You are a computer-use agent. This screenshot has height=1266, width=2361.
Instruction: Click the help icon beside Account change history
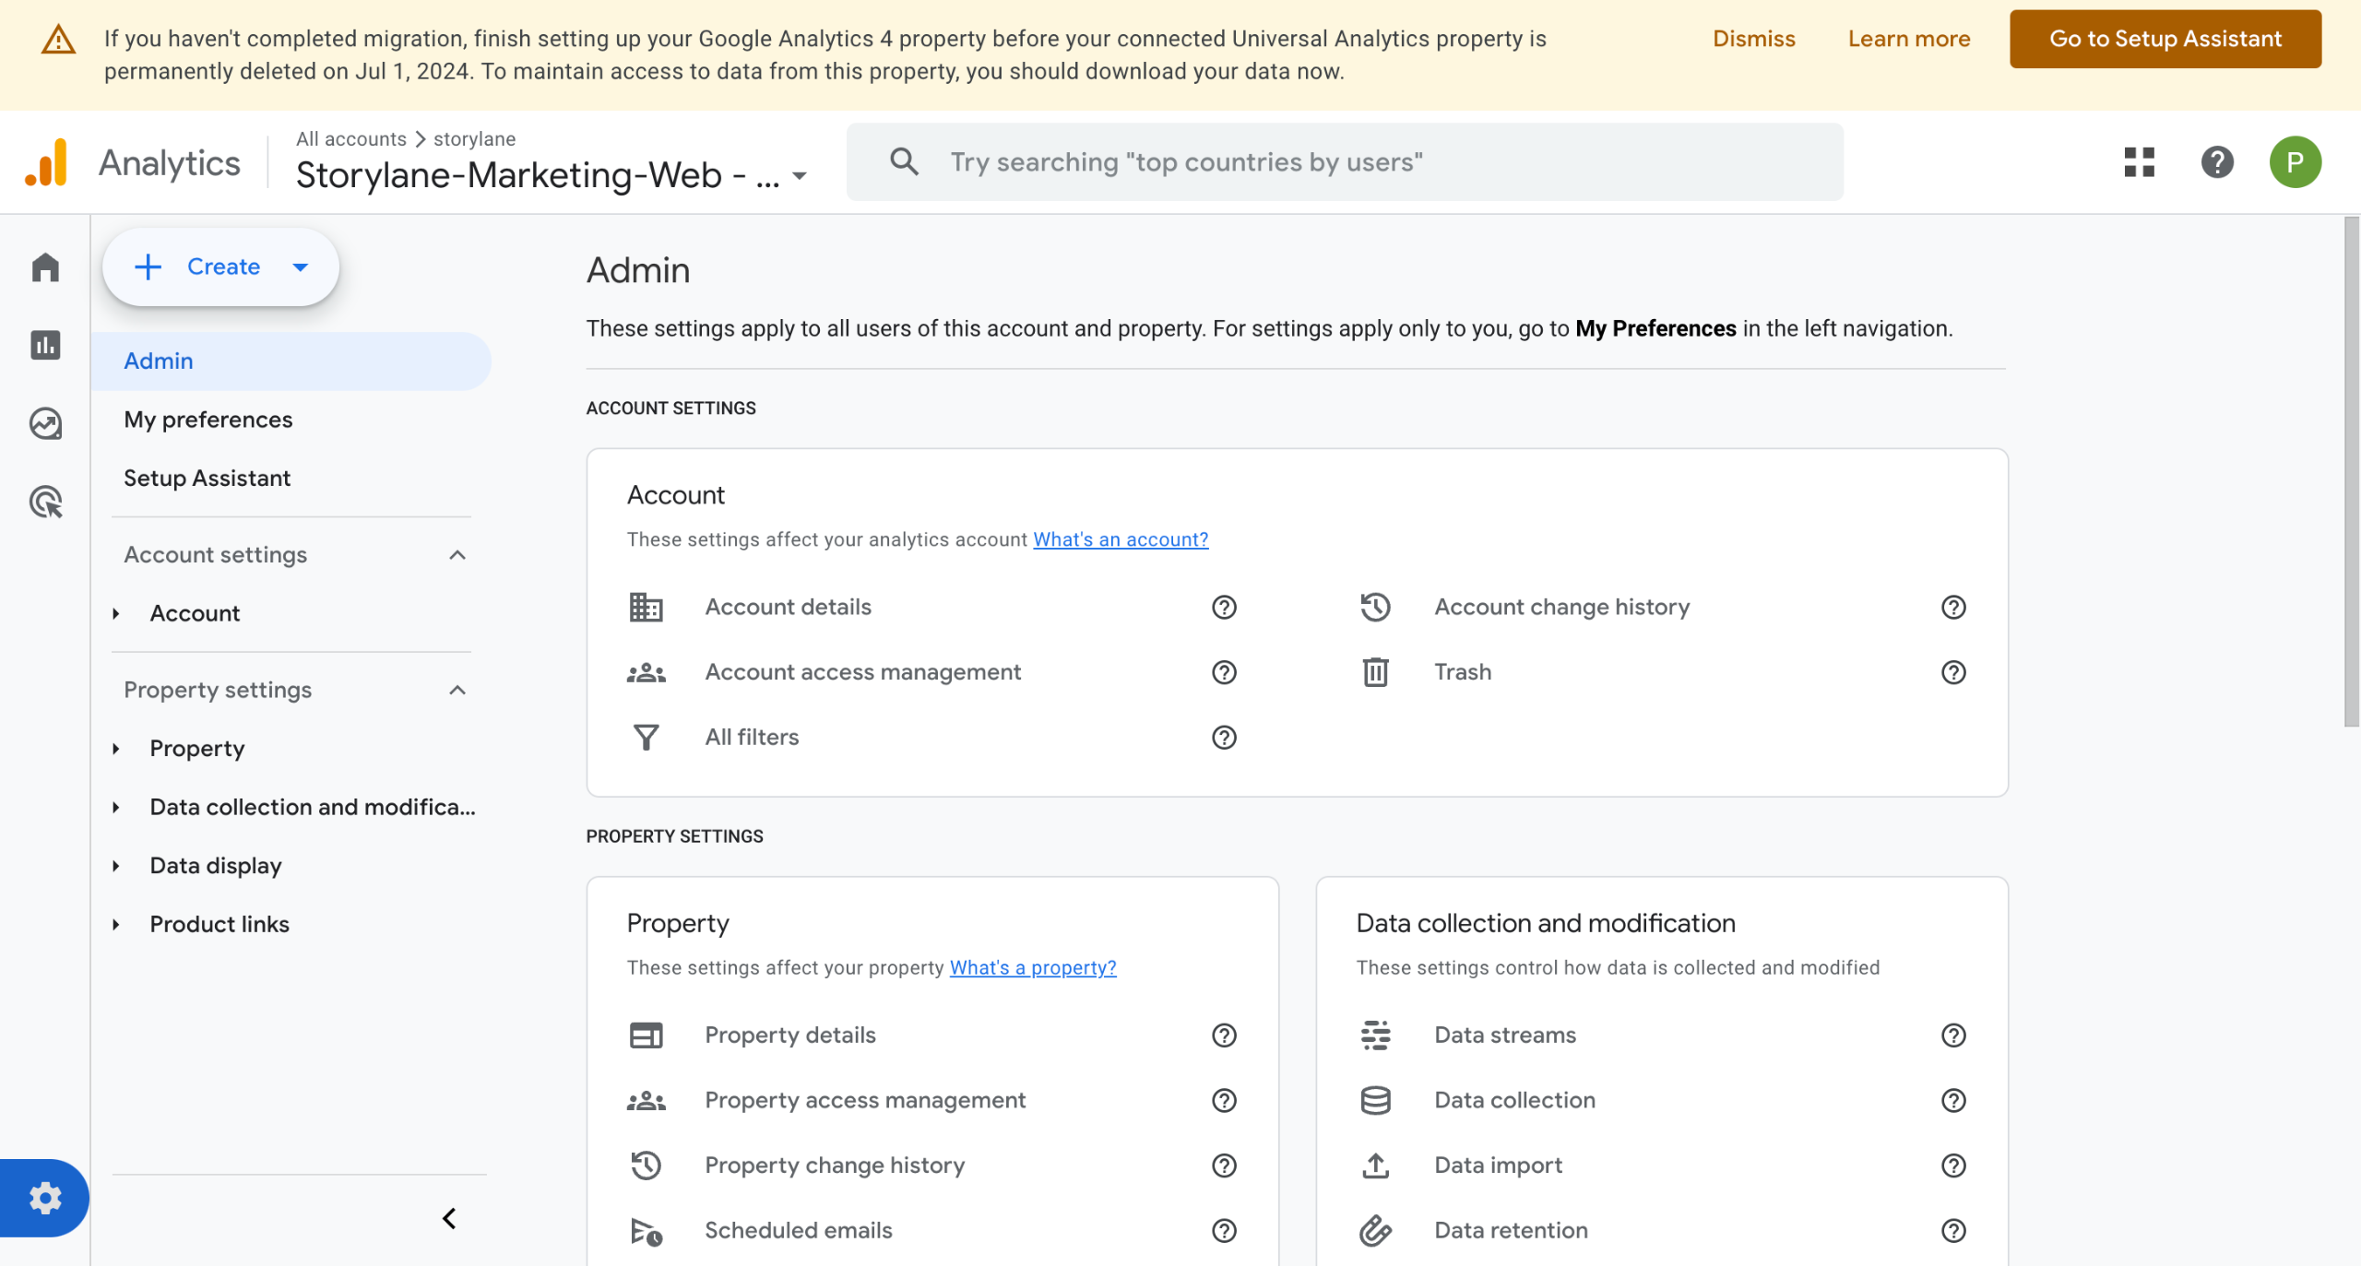1953,608
